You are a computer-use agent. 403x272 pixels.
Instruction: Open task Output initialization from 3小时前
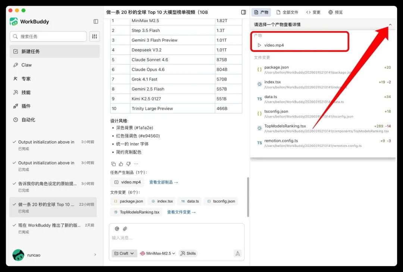pos(53,166)
